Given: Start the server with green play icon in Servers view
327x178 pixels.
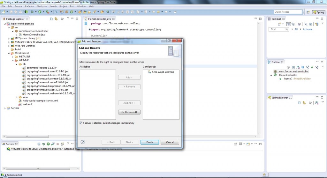Looking at the screenshot, I should pyautogui.click(x=48, y=144).
